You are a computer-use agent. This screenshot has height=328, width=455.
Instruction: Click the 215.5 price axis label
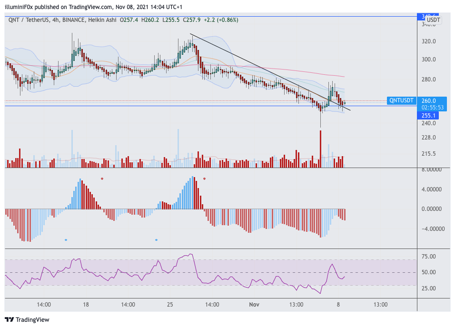(429, 154)
